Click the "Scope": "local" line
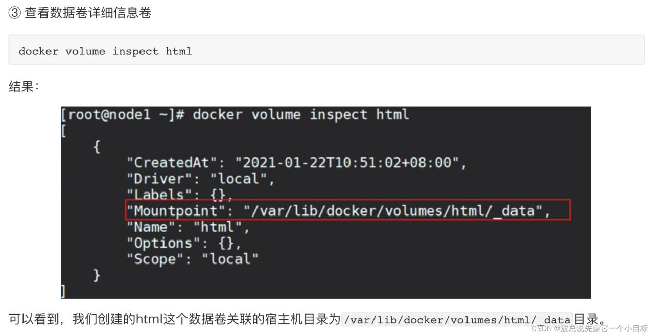This screenshot has width=654, height=336. pyautogui.click(x=193, y=259)
